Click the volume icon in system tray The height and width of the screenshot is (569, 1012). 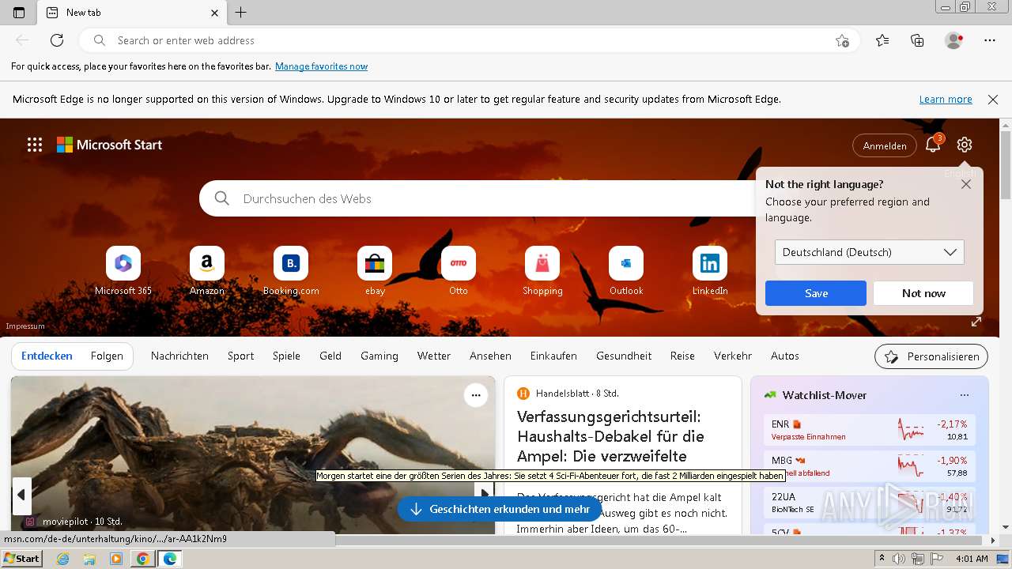[x=899, y=559]
